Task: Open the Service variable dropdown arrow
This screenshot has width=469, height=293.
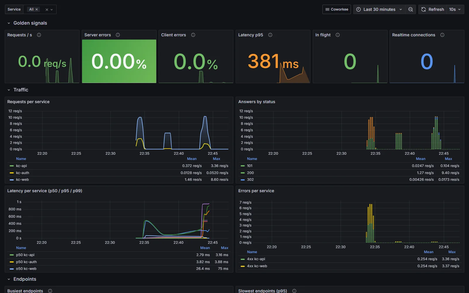Action: click(x=52, y=9)
